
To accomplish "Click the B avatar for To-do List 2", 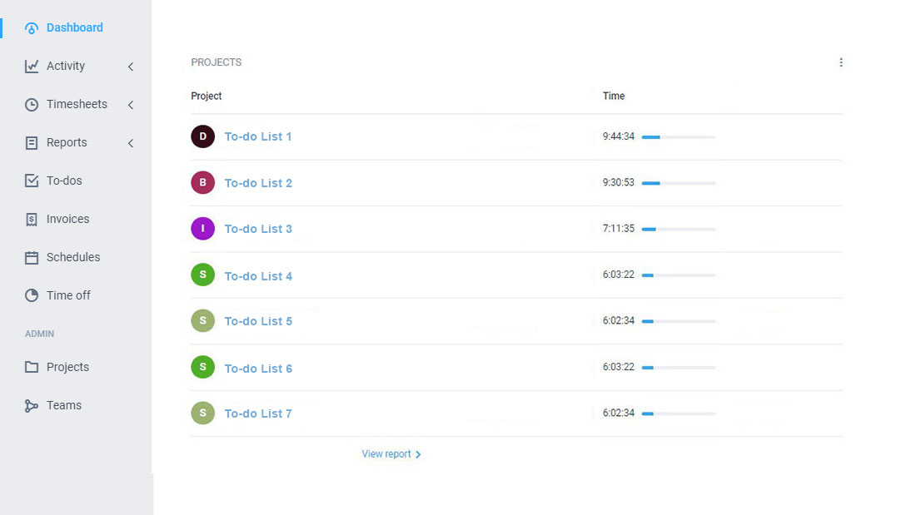I will (202, 183).
